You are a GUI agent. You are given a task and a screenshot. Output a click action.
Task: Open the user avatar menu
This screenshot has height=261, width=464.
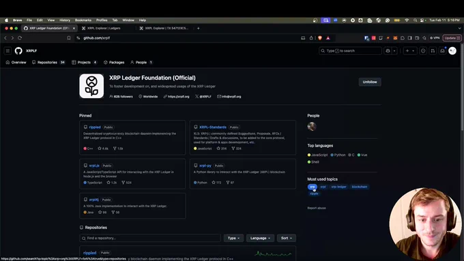[452, 51]
